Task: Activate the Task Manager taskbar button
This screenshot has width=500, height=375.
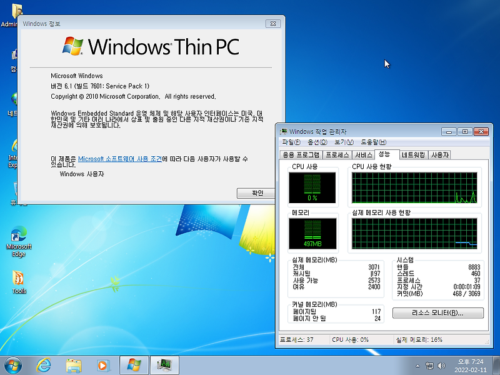Action: coord(164,366)
